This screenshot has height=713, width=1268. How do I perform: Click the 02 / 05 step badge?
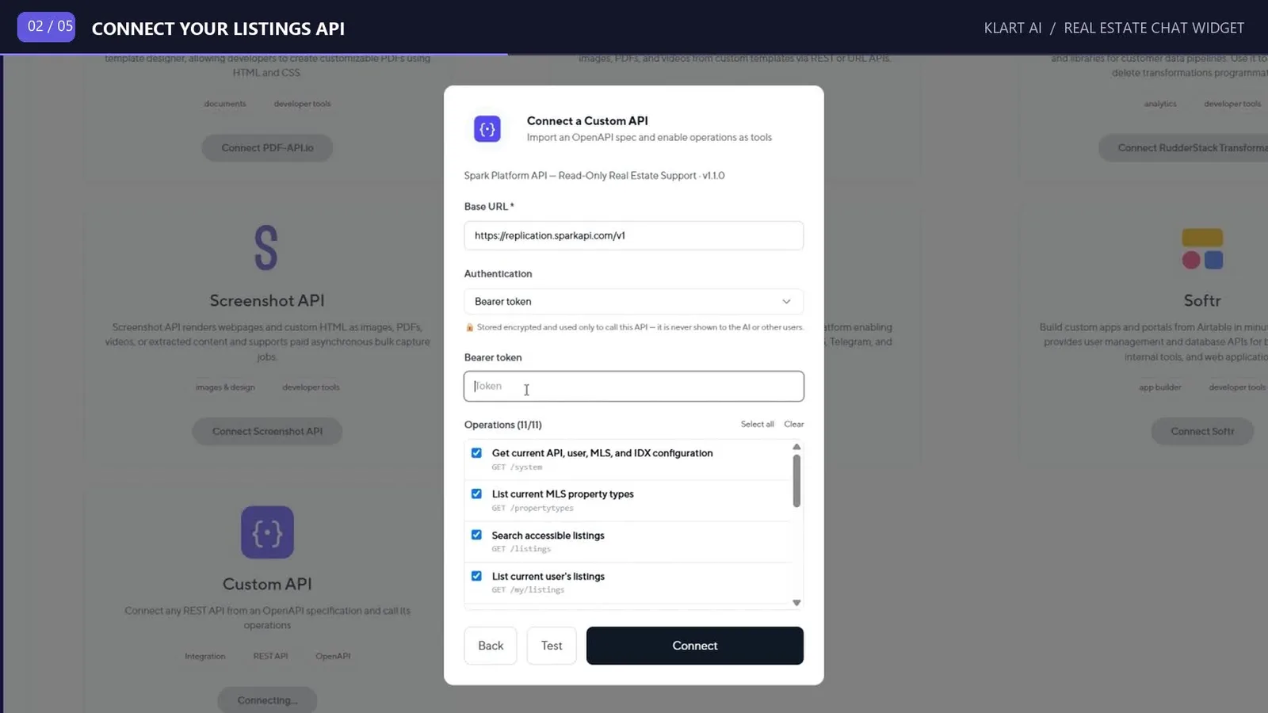(x=47, y=27)
